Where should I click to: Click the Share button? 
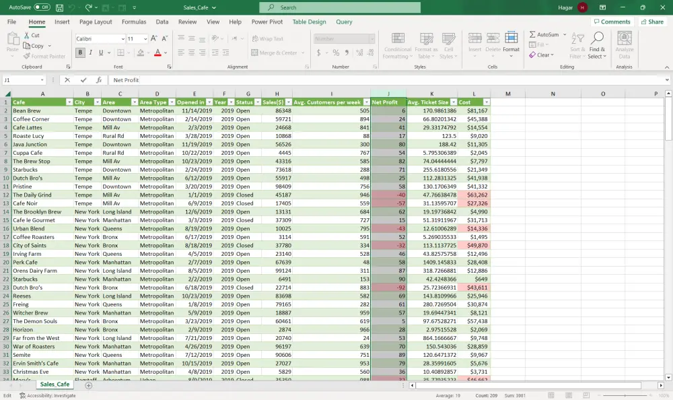tap(652, 22)
